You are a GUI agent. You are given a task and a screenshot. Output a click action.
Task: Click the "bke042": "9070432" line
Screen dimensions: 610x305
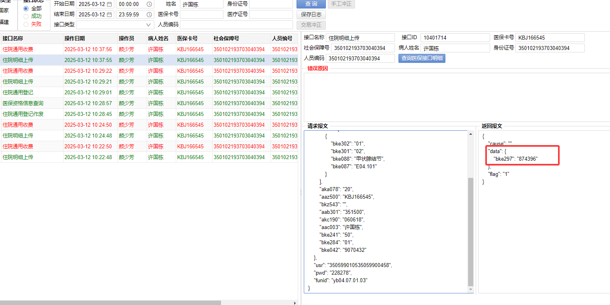(x=343, y=250)
